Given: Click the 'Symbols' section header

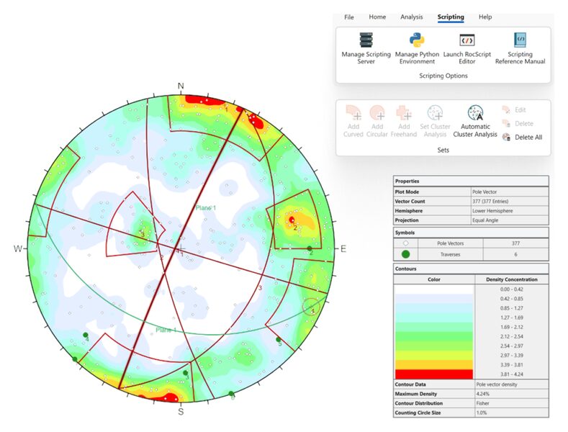Looking at the screenshot, I should click(x=471, y=233).
